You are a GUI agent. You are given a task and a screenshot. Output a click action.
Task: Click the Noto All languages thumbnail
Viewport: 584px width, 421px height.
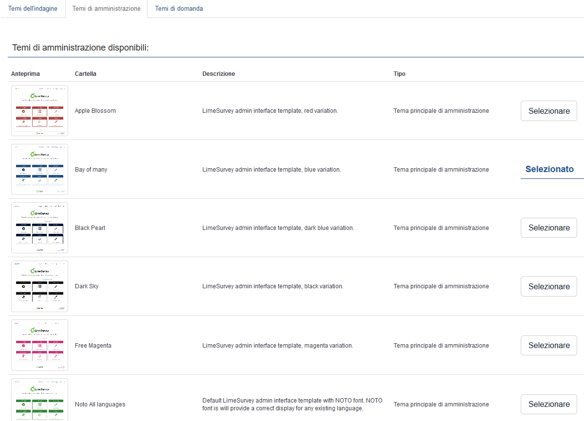(x=39, y=400)
